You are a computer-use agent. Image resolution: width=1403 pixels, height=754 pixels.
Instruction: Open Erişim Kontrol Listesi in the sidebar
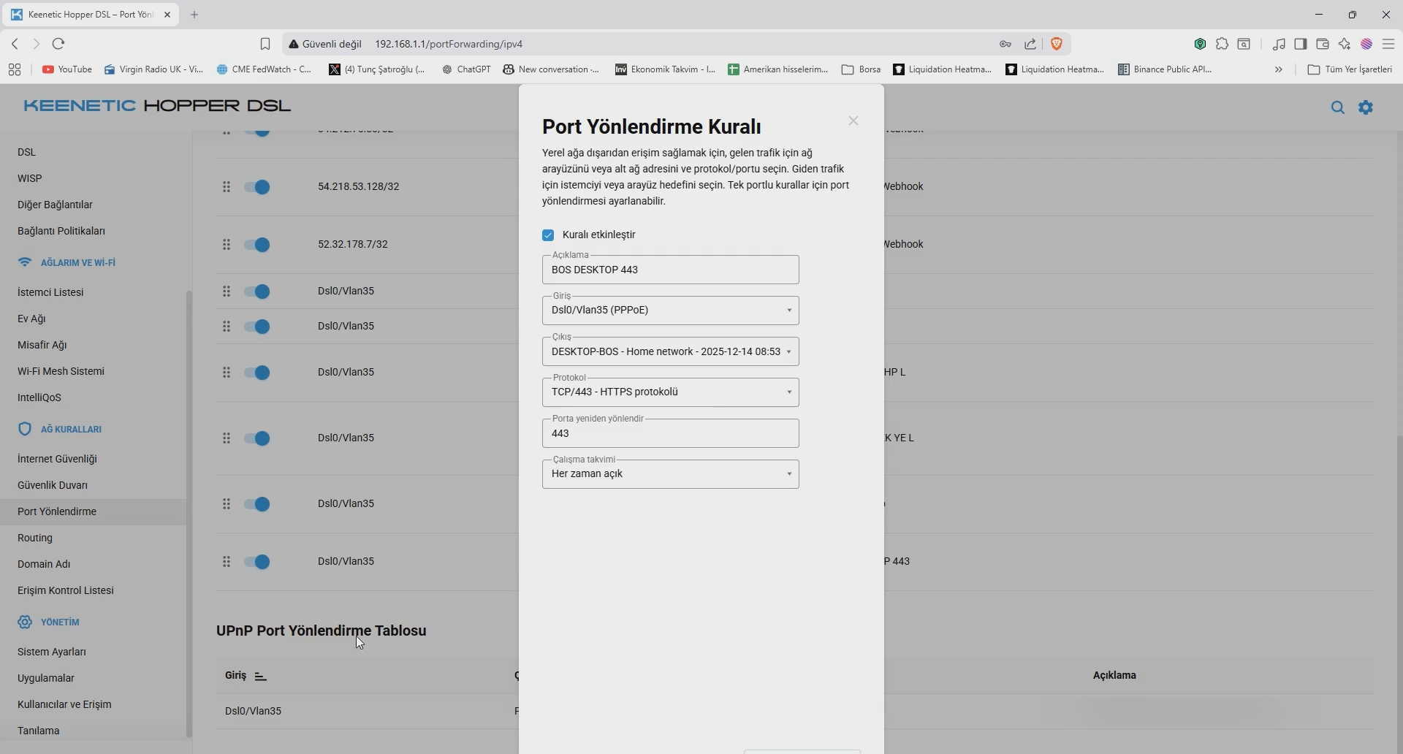[66, 590]
